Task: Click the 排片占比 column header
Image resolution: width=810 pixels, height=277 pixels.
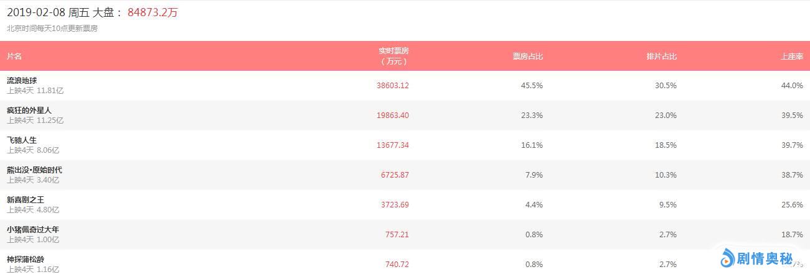Action: click(661, 57)
